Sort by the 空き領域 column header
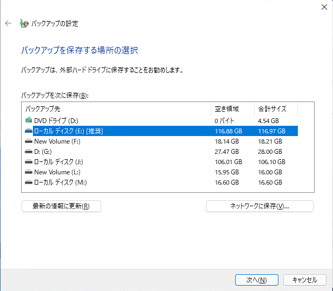The width and height of the screenshot is (333, 291). 232,109
